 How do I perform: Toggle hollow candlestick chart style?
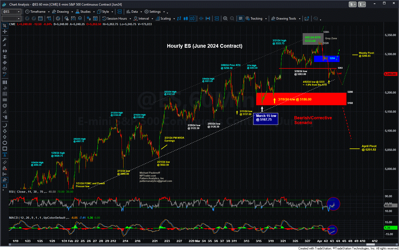click(192, 19)
